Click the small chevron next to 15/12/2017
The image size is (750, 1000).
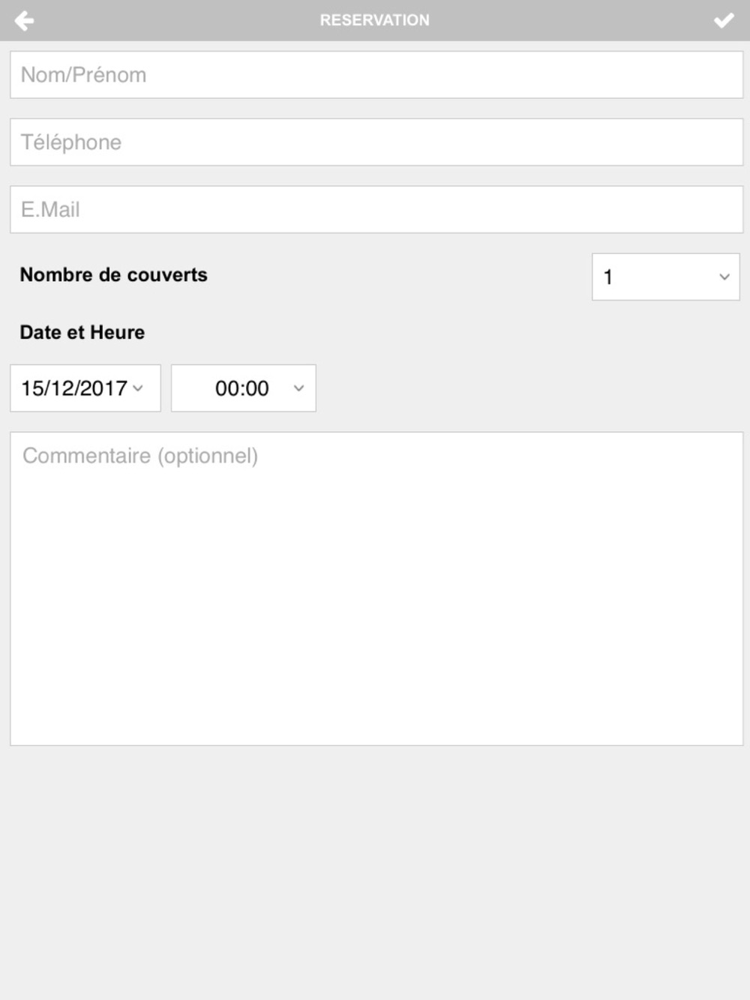click(x=138, y=388)
